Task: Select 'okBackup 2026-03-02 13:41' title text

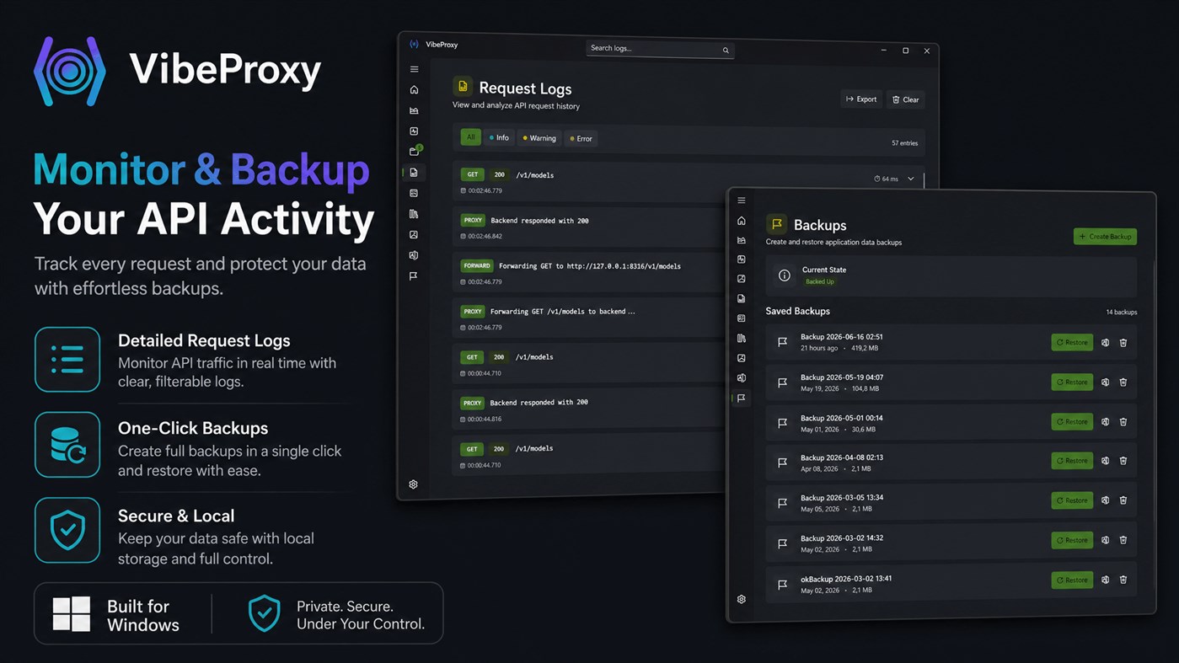Action: (846, 579)
